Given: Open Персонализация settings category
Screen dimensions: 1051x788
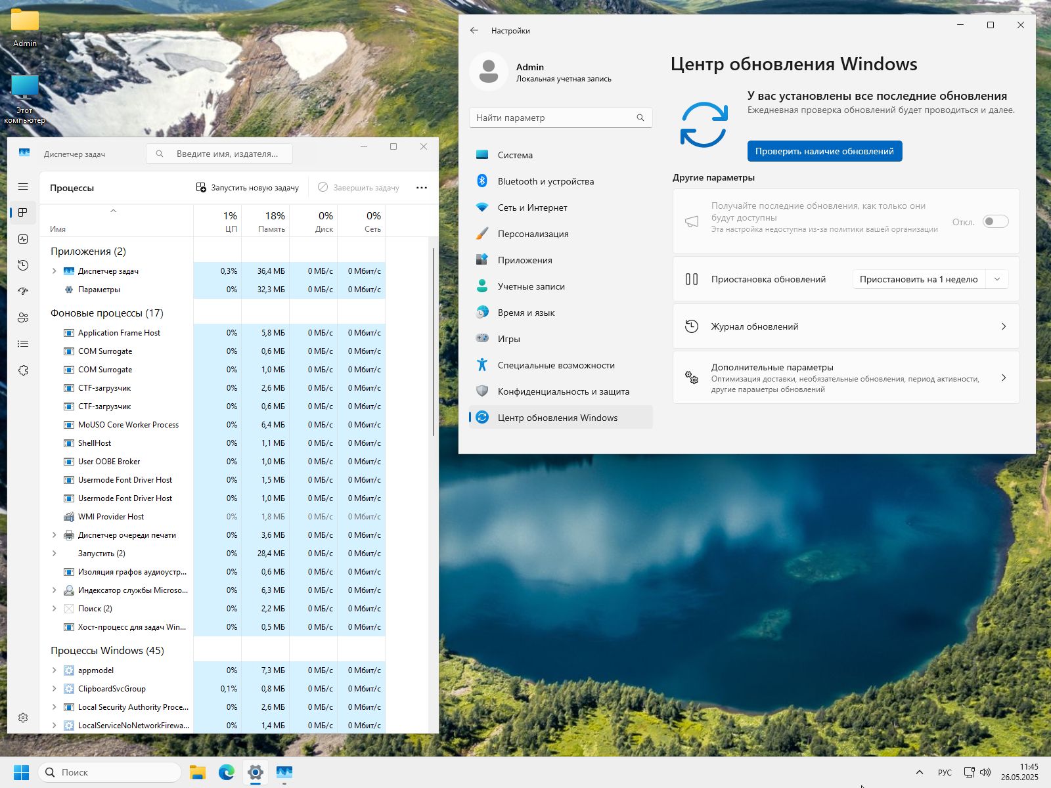Looking at the screenshot, I should (561, 234).
